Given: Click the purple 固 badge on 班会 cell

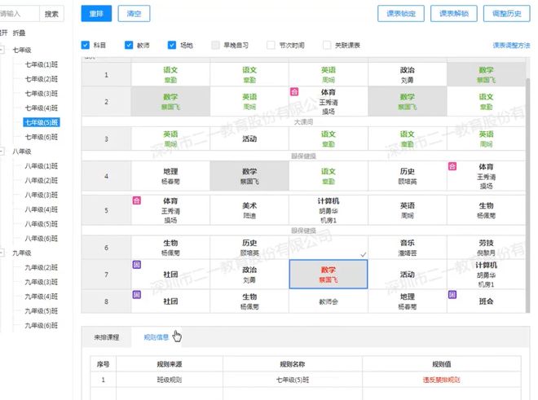Looking at the screenshot, I should point(452,294).
